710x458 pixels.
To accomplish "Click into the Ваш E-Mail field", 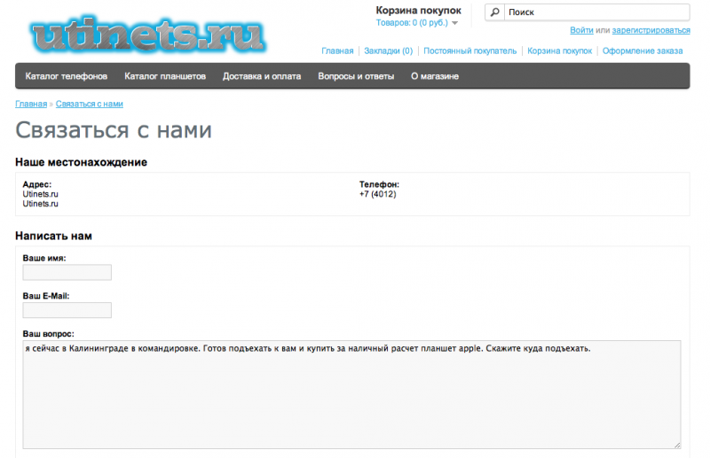I will [x=67, y=310].
